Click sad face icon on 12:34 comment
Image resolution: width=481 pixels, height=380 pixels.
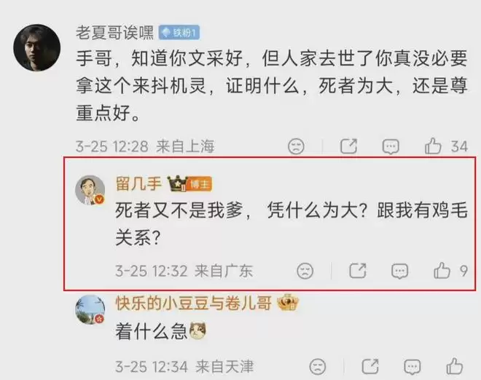click(318, 366)
